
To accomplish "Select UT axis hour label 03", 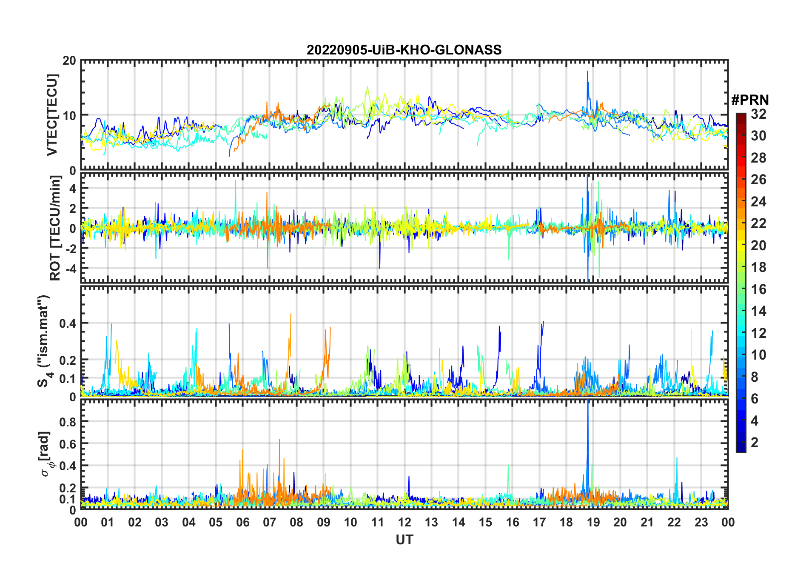I will point(162,522).
